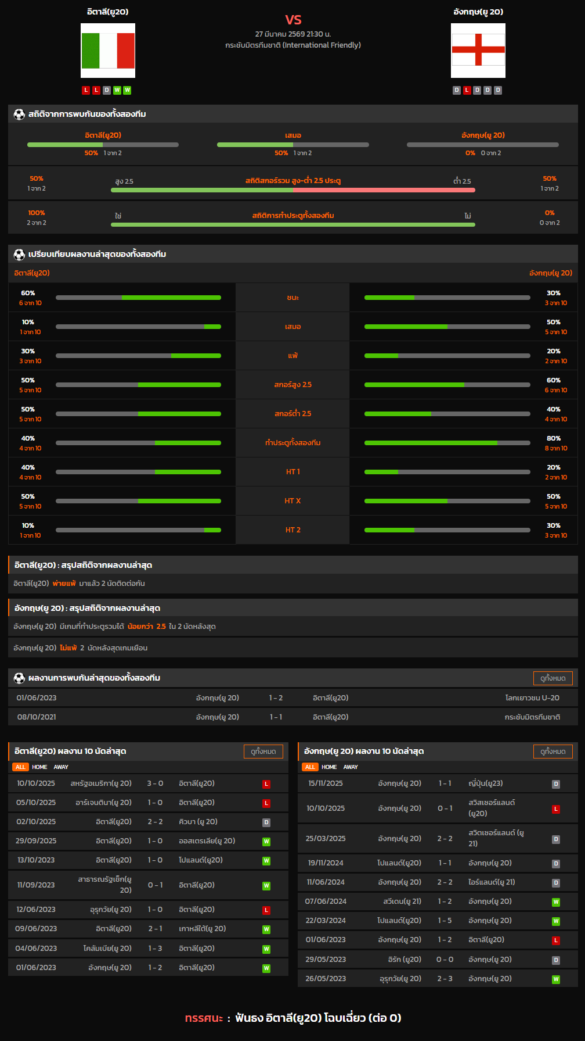Click the Italy U20 flag image

(108, 51)
